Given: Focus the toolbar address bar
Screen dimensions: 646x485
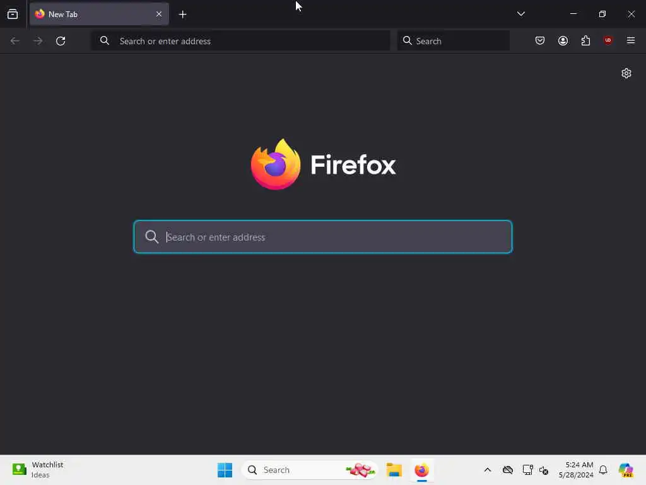Looking at the screenshot, I should [240, 41].
